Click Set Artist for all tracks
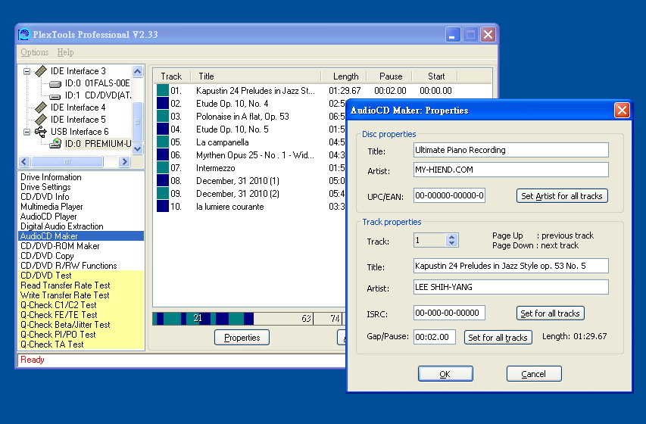The height and width of the screenshot is (424, 646). pos(562,196)
